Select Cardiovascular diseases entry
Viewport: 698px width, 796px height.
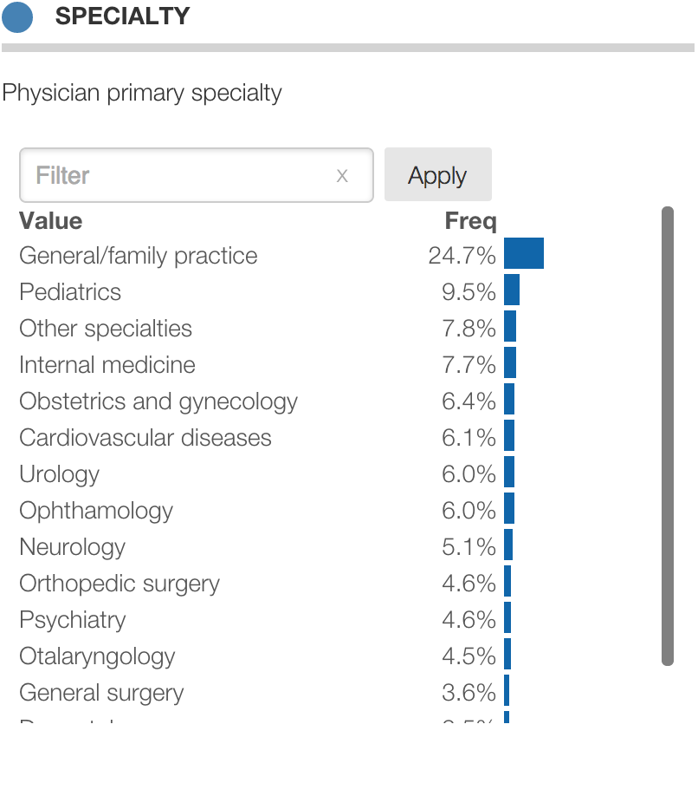pos(145,438)
